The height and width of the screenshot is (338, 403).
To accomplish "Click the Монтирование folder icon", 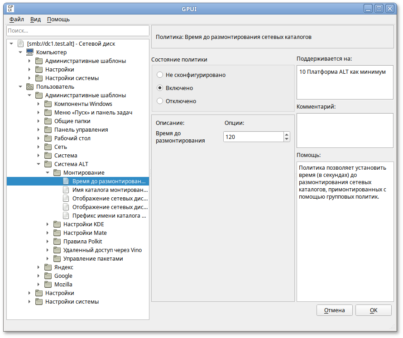I will [x=57, y=173].
